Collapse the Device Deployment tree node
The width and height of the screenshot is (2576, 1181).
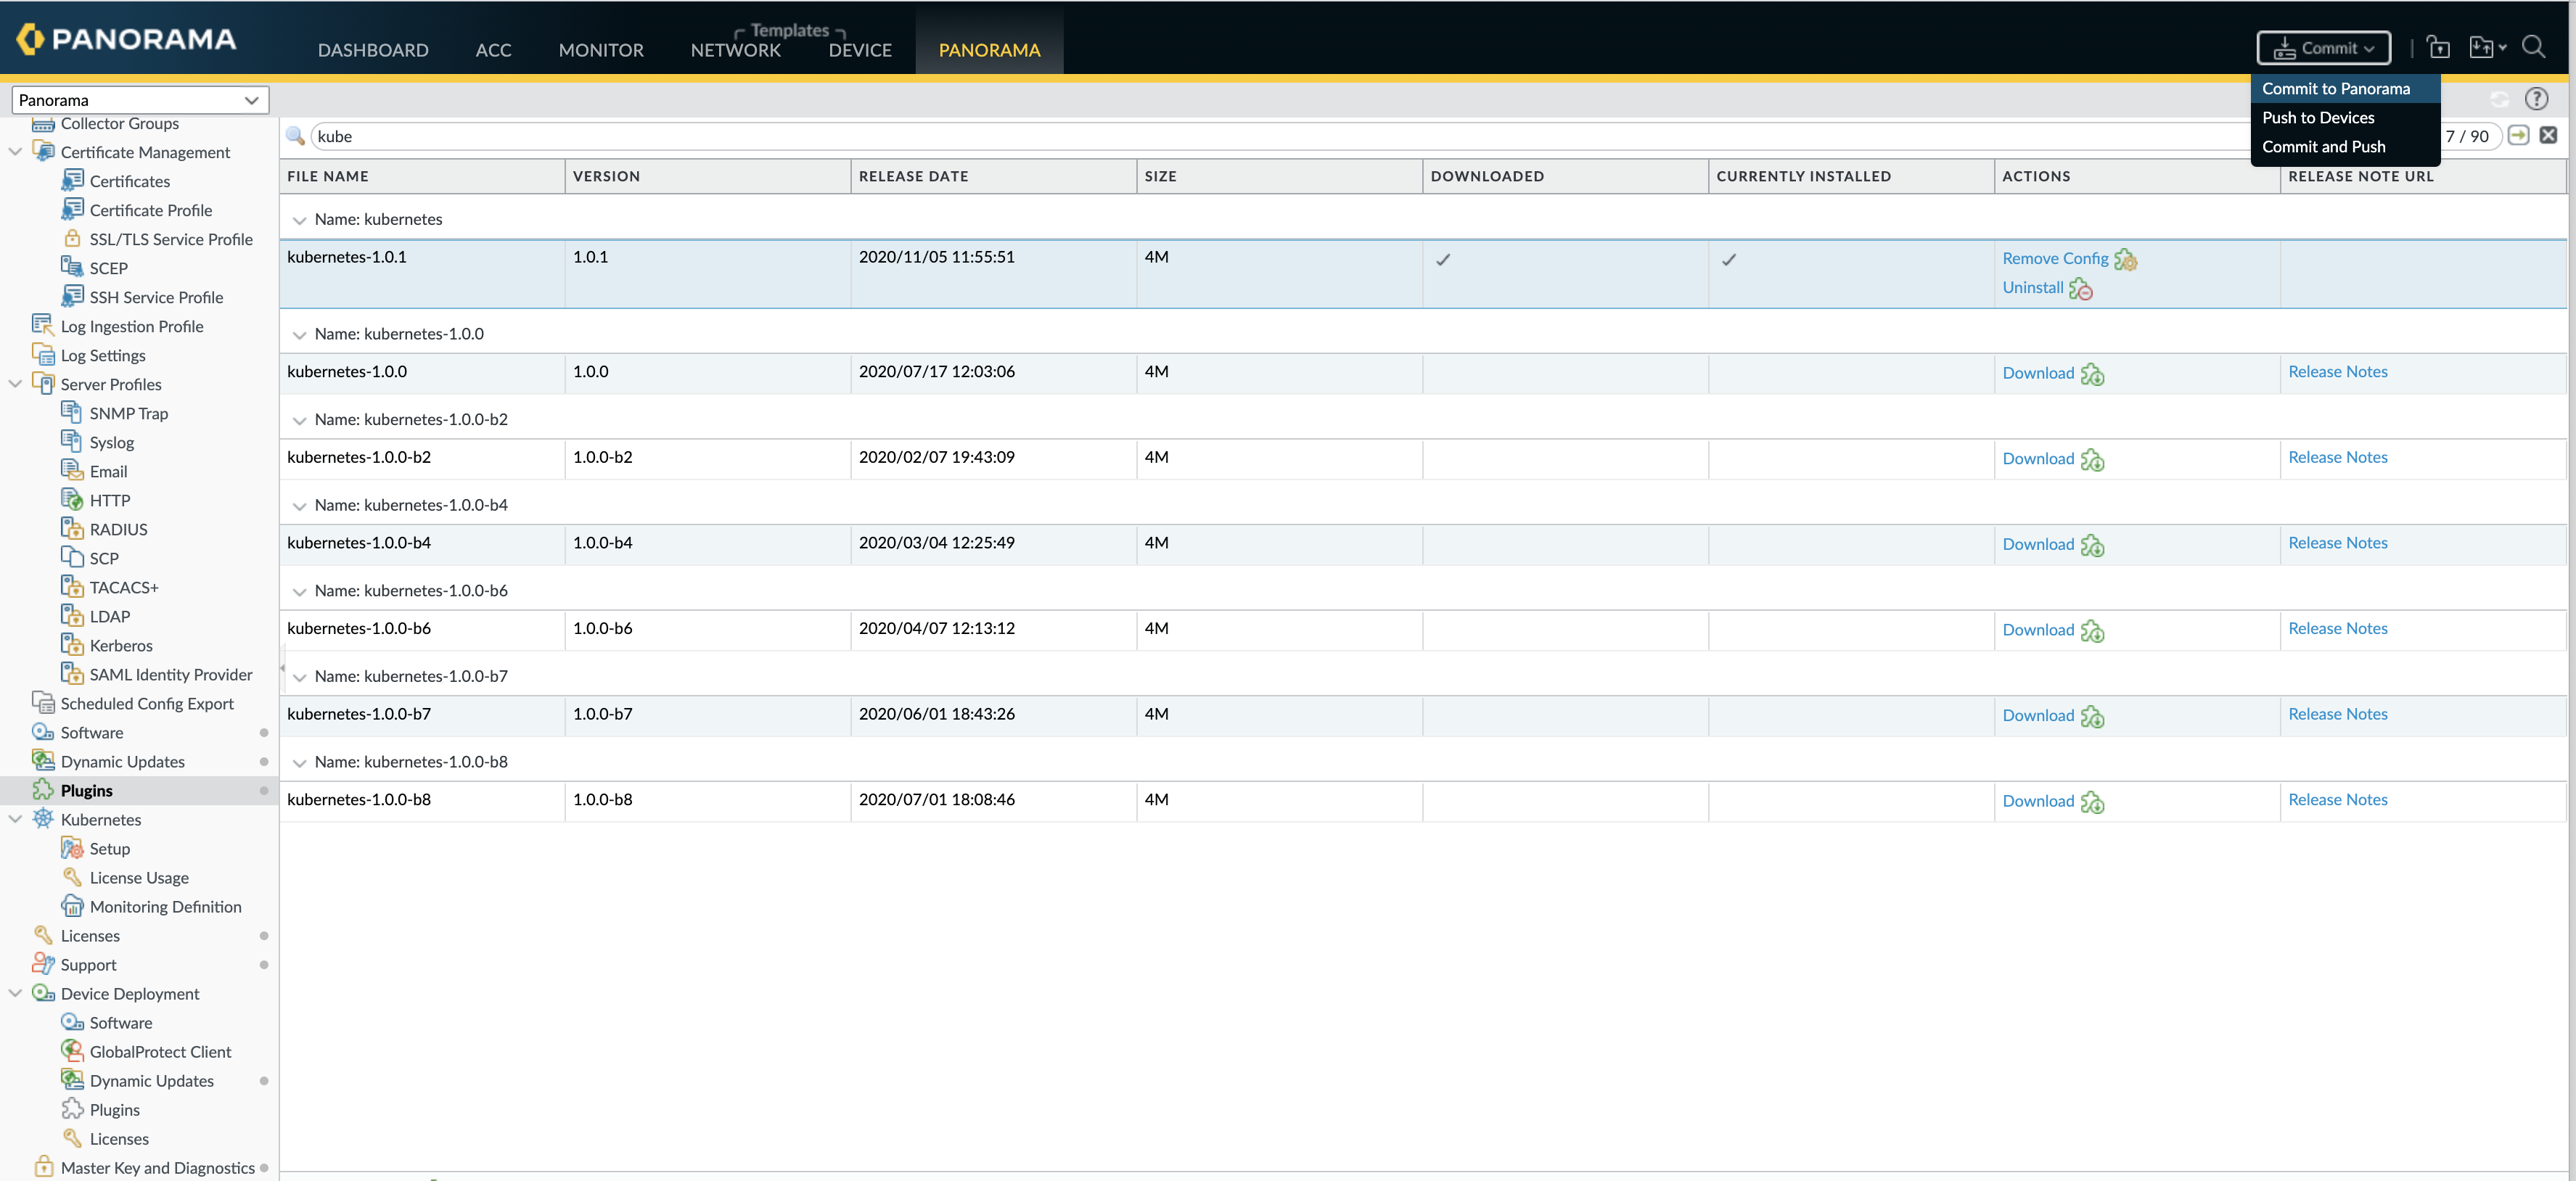[x=15, y=993]
